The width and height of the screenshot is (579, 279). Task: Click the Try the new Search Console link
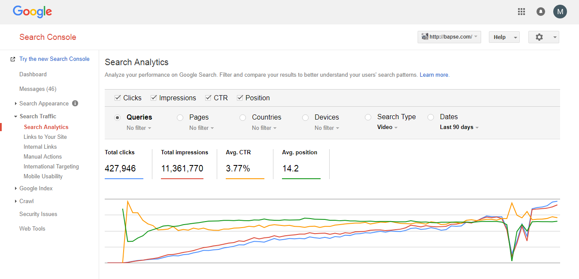[55, 59]
